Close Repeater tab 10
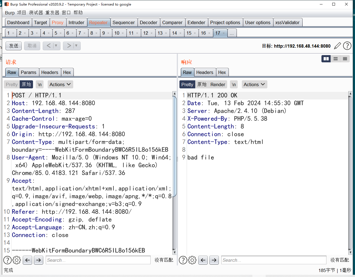Screen dimensions: 355x277 (x=123, y=33)
